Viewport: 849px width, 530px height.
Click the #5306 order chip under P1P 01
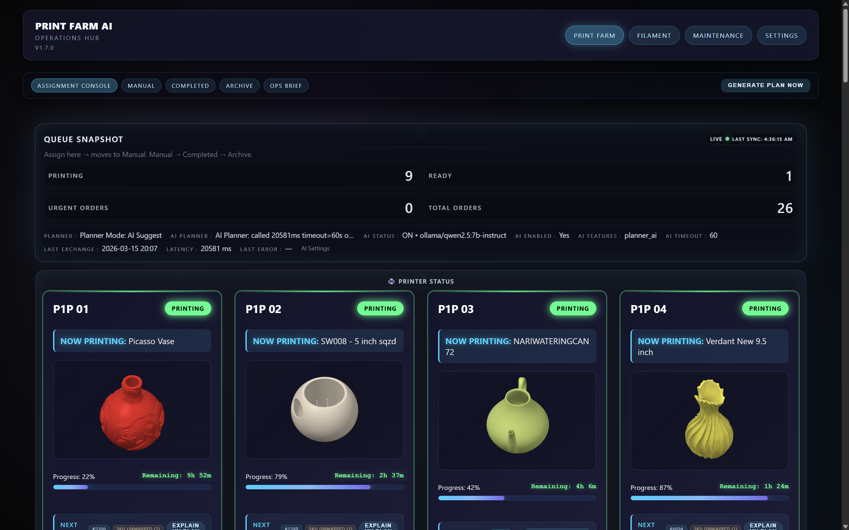click(99, 528)
